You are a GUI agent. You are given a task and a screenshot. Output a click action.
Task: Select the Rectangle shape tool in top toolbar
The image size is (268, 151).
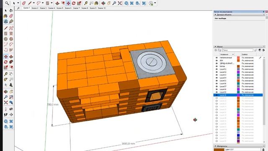coord(47,3)
